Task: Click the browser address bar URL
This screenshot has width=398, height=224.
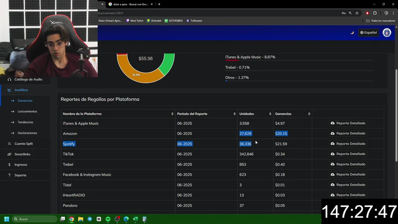Action: tap(111, 13)
